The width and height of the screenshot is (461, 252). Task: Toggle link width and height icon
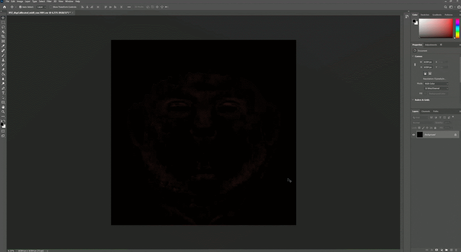coord(415,65)
